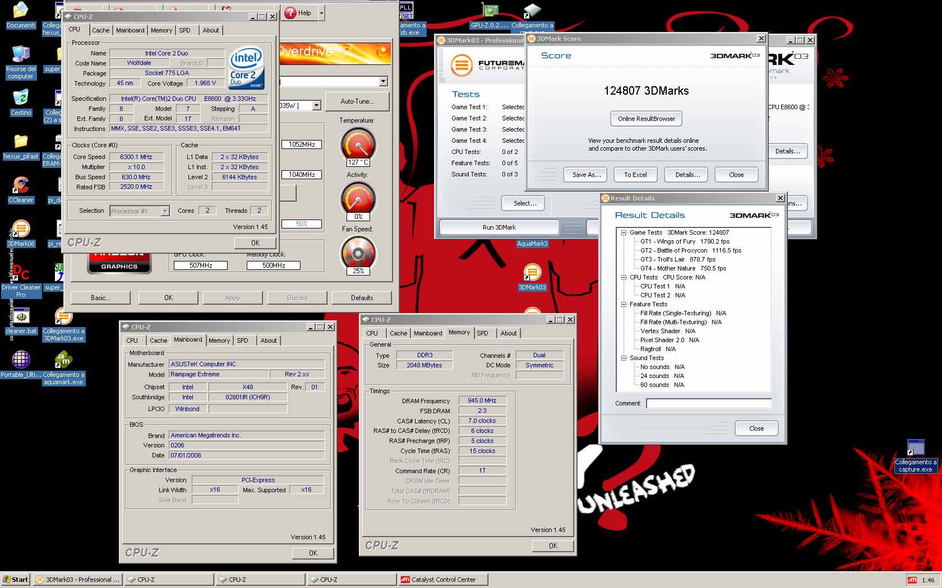Image resolution: width=942 pixels, height=588 pixels.
Task: Open 3DMark03 Professional taskbar item
Action: pyautogui.click(x=78, y=580)
